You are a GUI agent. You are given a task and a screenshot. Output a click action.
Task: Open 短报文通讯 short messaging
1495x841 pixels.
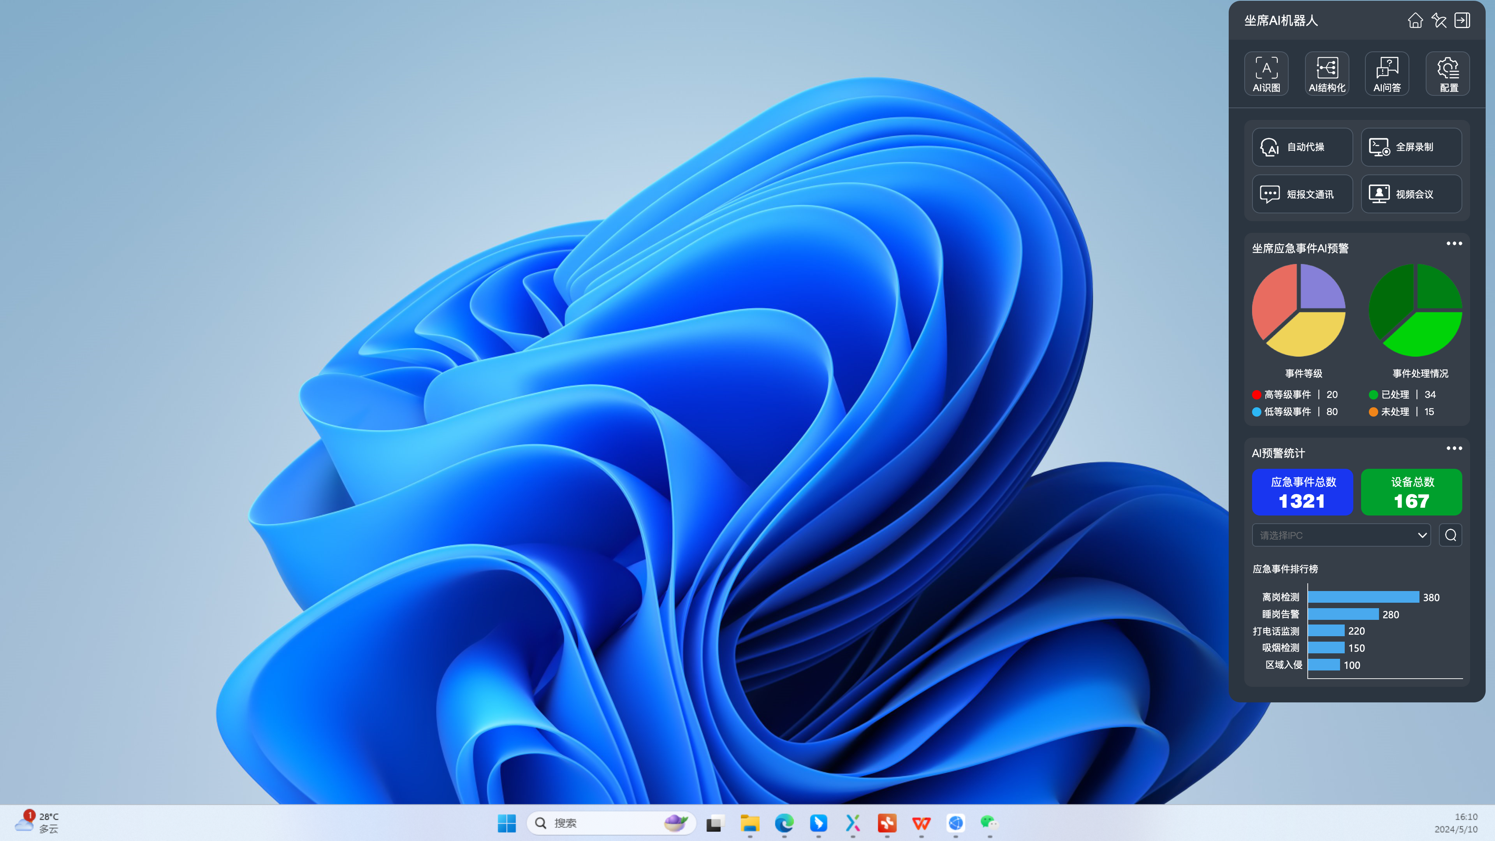pyautogui.click(x=1302, y=194)
